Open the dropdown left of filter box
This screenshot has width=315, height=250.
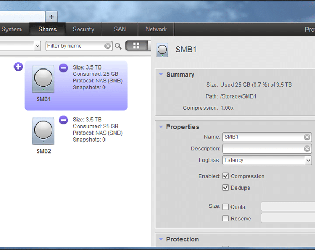click(x=37, y=46)
